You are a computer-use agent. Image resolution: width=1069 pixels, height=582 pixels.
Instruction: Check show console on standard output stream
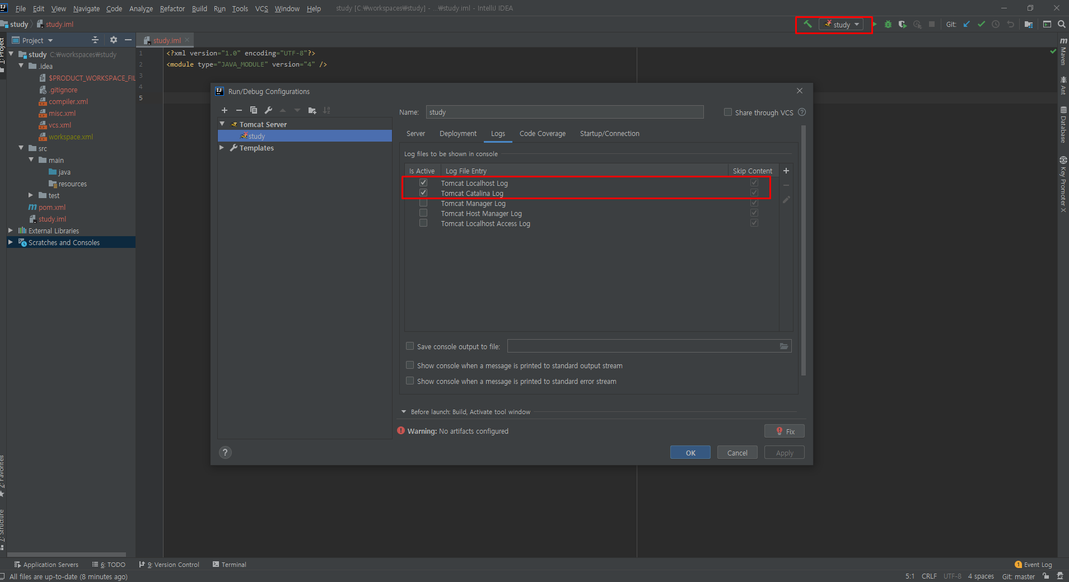tap(410, 365)
